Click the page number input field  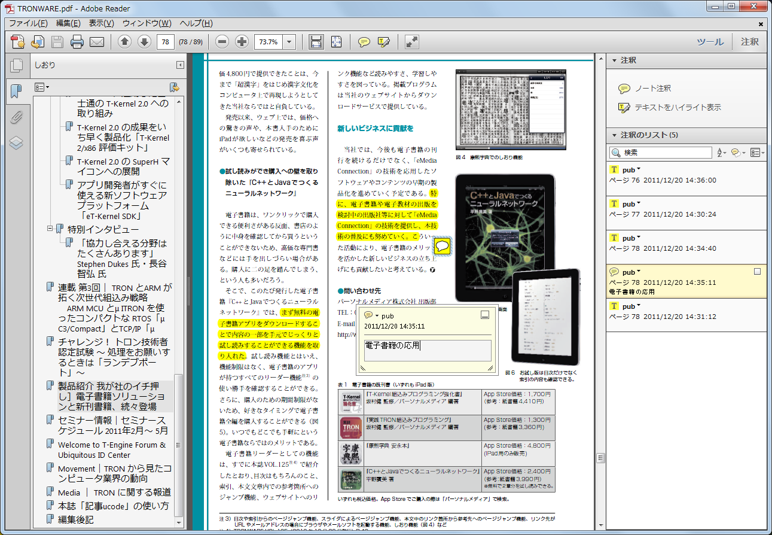tap(165, 42)
